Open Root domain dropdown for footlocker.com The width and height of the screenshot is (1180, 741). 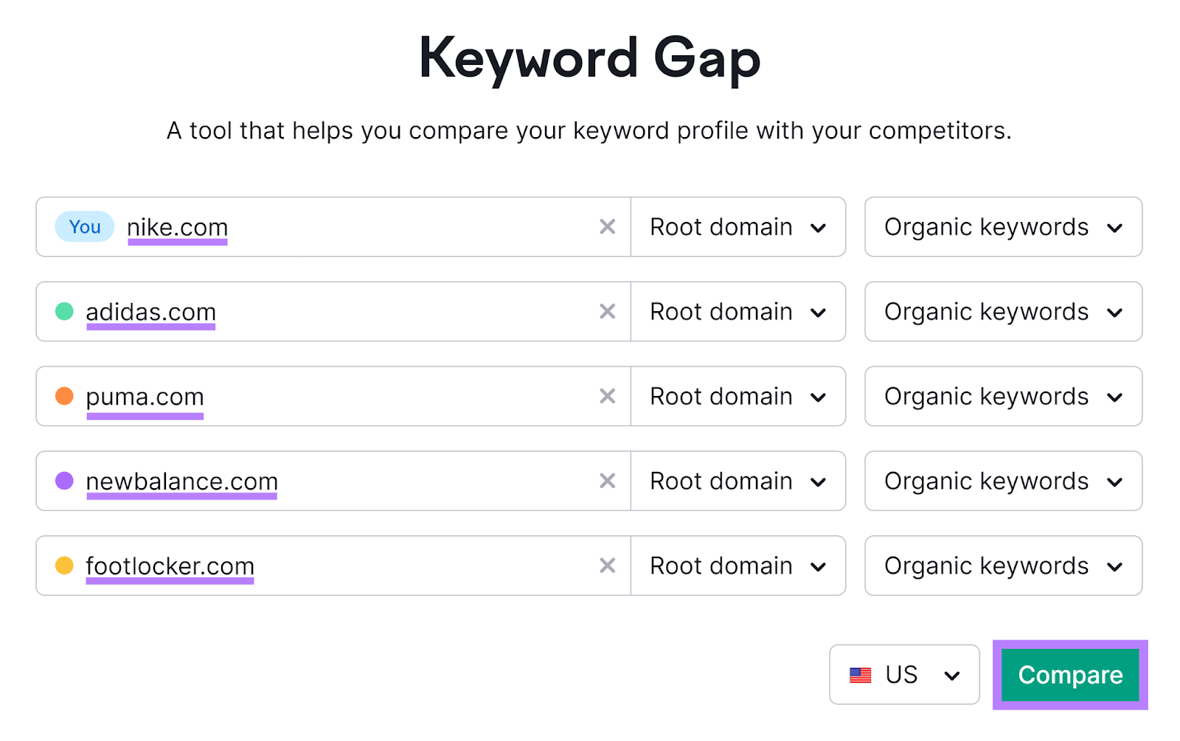tap(737, 566)
